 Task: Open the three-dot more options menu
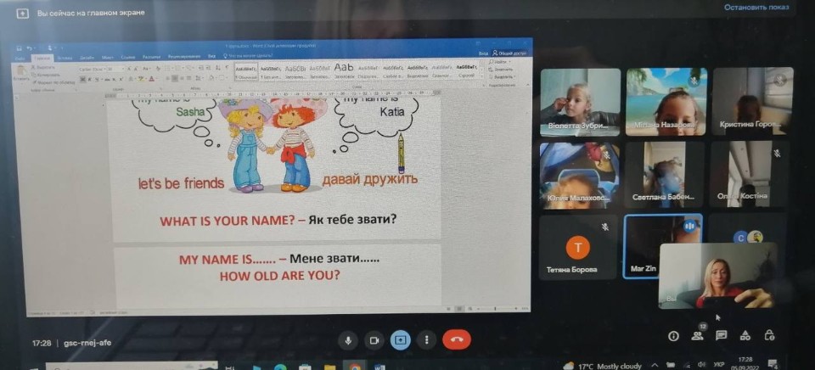pos(425,339)
